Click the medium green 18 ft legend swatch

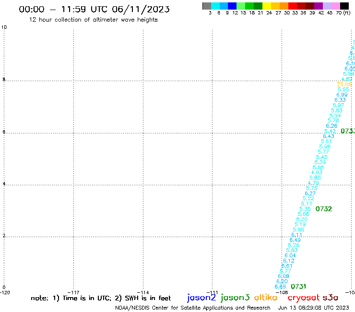[x=250, y=6]
